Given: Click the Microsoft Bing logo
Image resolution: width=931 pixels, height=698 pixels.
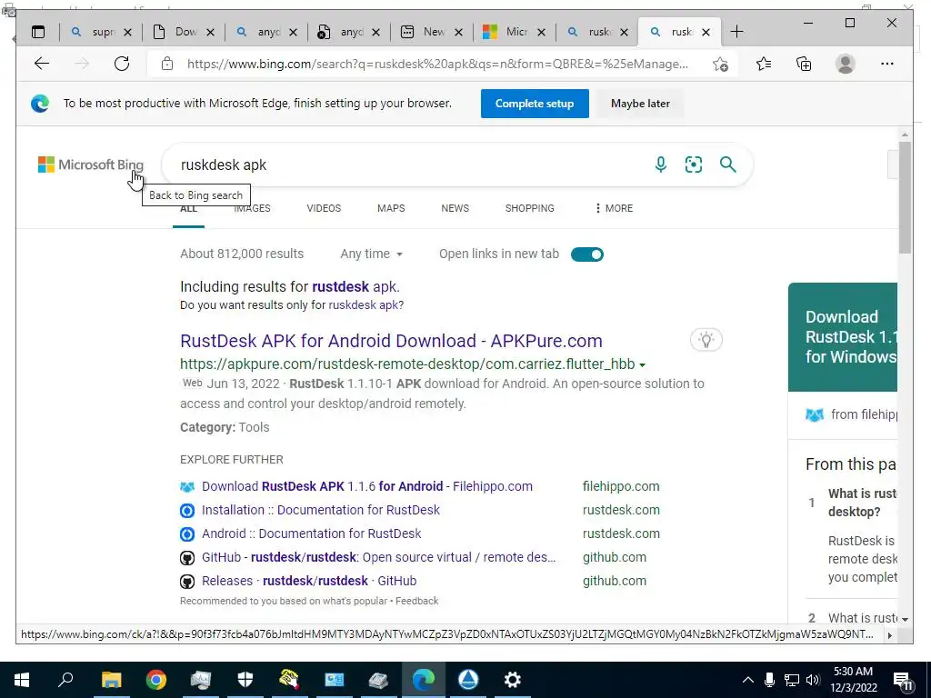Looking at the screenshot, I should point(91,165).
